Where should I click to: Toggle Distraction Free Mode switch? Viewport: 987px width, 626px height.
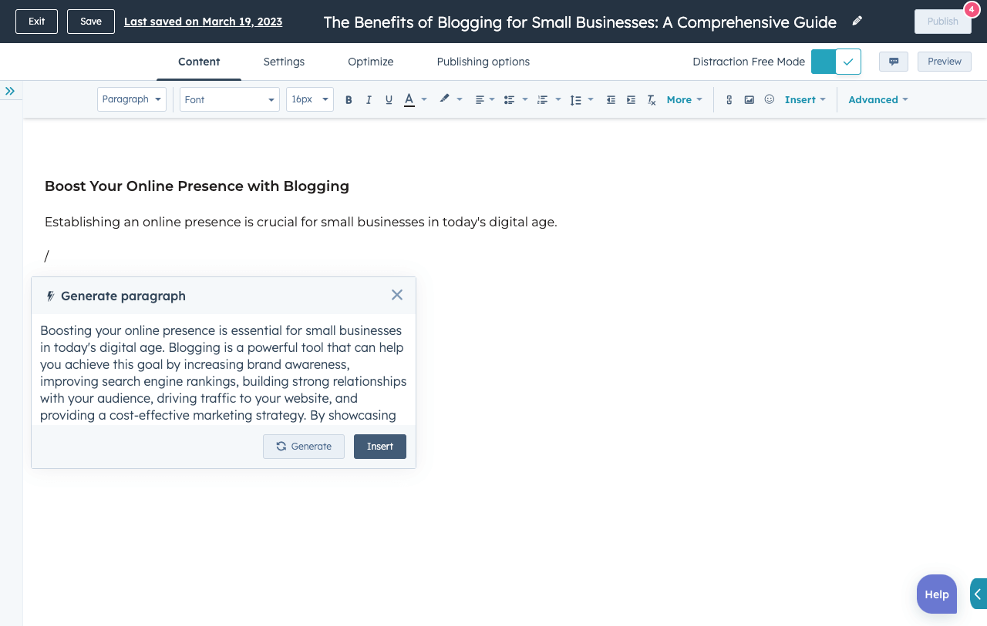click(836, 62)
